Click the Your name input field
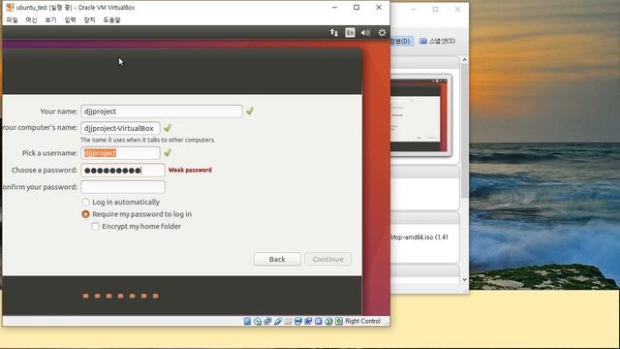 pos(162,111)
